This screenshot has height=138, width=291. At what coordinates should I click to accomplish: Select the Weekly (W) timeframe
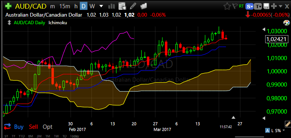[x=92, y=6]
